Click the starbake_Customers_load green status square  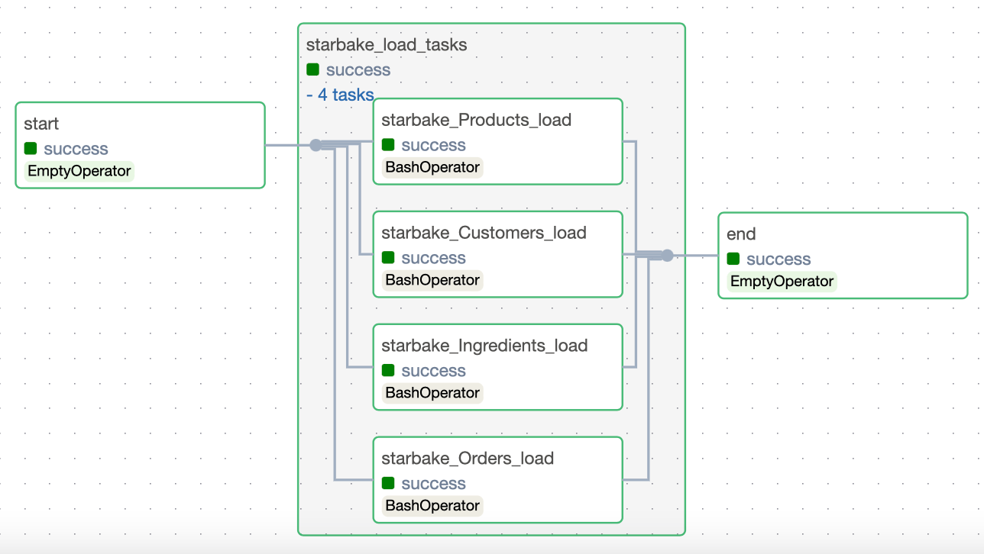point(388,258)
